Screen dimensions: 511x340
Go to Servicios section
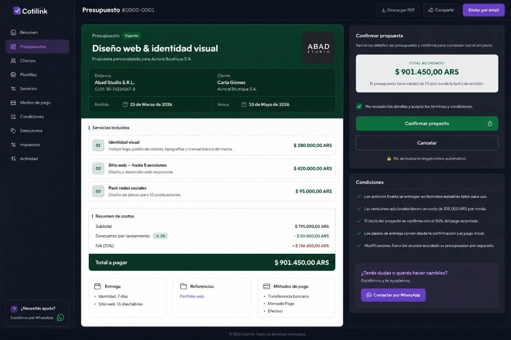click(x=37, y=89)
